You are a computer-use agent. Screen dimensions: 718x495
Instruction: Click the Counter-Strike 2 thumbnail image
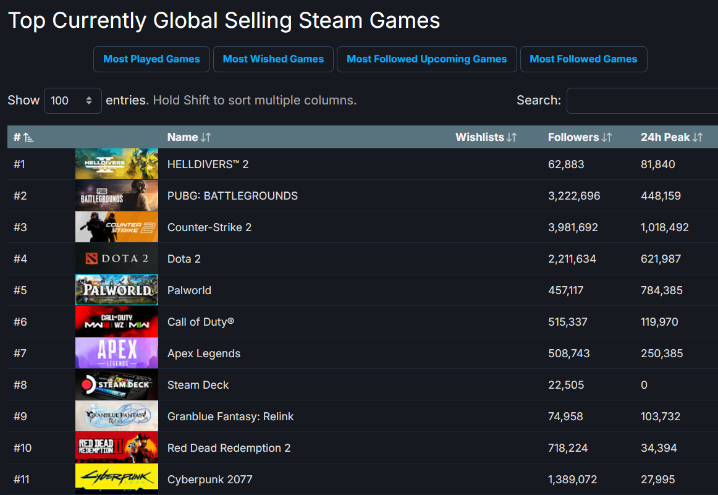(117, 227)
